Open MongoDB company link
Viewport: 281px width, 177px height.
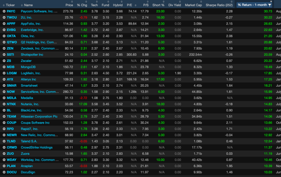[28, 67]
